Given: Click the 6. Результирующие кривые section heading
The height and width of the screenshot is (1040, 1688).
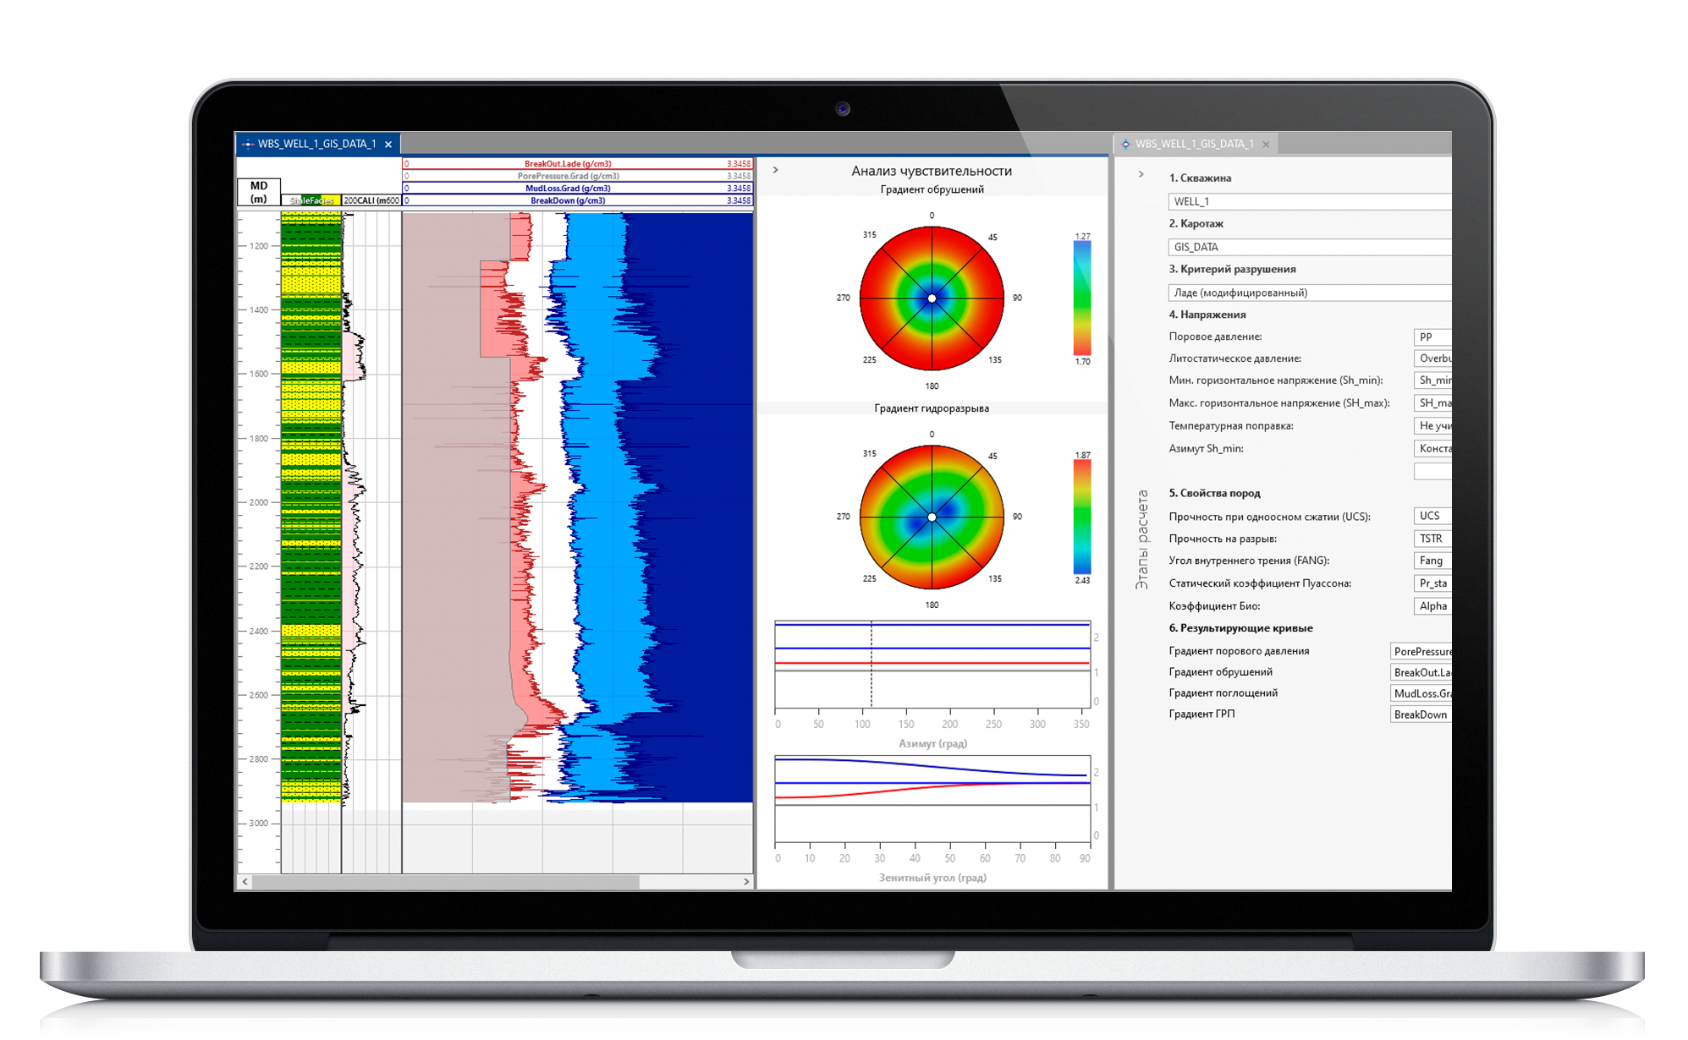Looking at the screenshot, I should coord(1240,628).
